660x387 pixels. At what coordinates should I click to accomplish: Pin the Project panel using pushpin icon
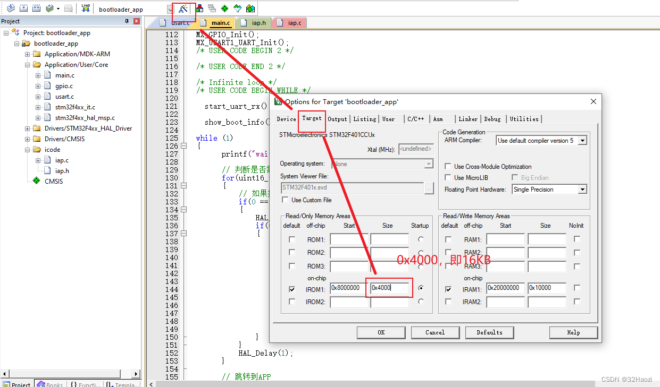pyautogui.click(x=127, y=21)
